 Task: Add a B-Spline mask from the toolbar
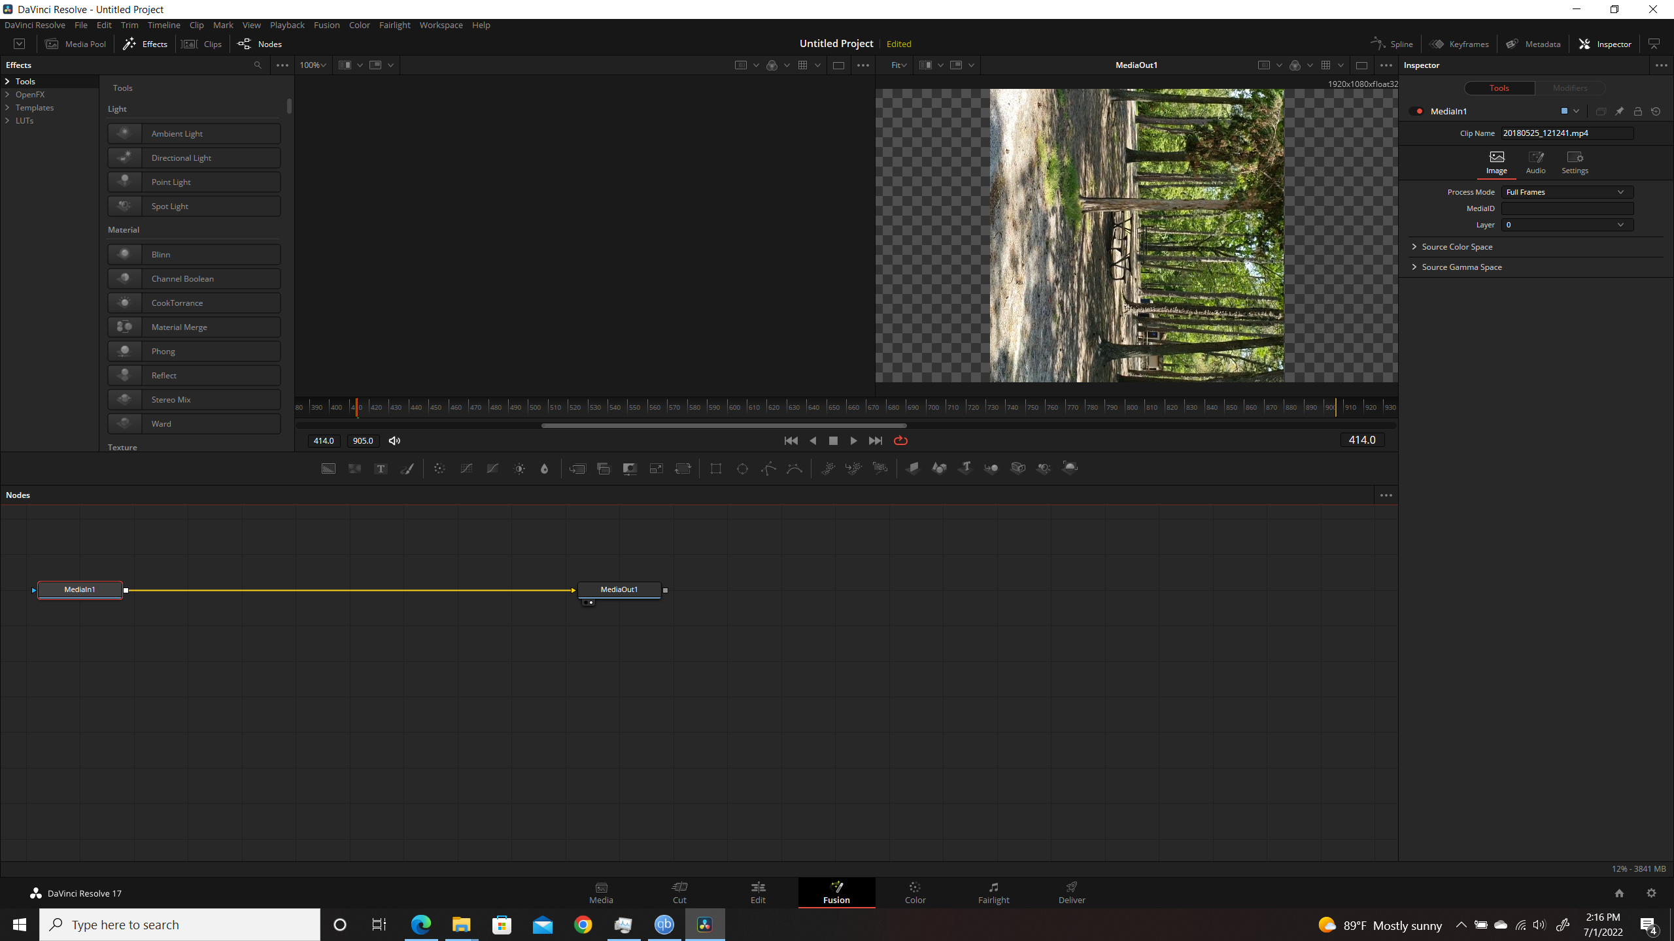(794, 468)
